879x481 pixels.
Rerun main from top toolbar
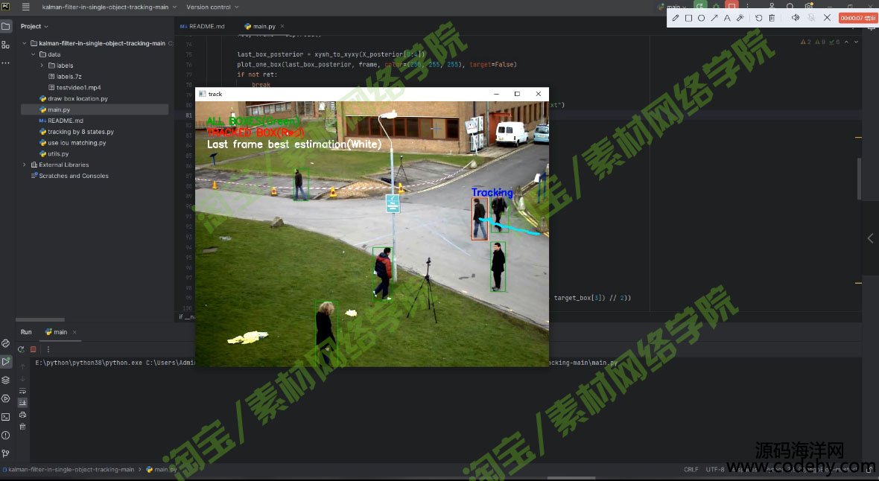click(700, 6)
